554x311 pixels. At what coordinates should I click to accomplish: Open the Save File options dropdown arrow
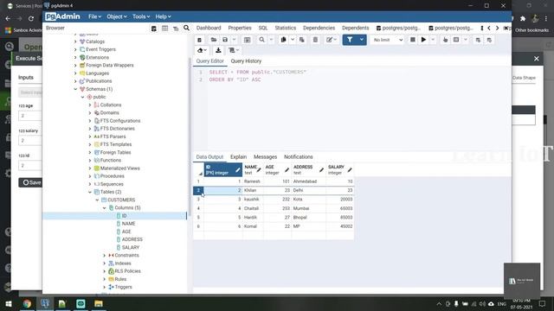point(234,40)
